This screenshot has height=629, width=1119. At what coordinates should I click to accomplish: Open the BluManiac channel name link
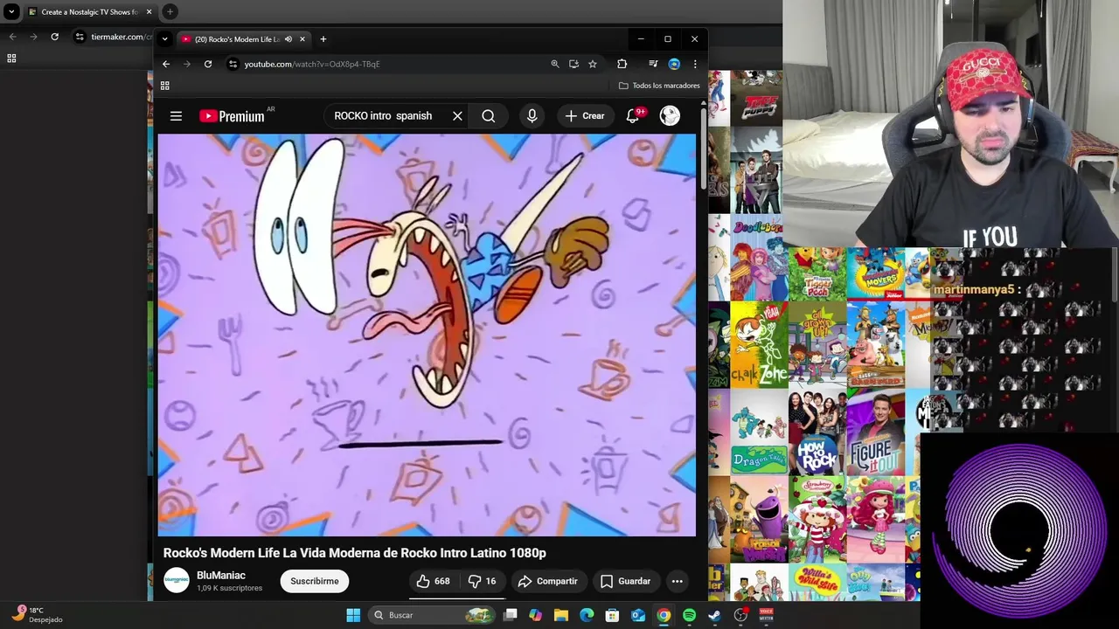[221, 576]
